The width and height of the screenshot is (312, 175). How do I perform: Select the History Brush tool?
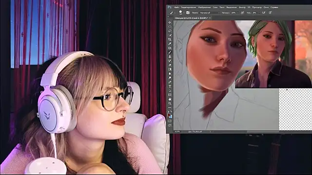click(x=170, y=61)
